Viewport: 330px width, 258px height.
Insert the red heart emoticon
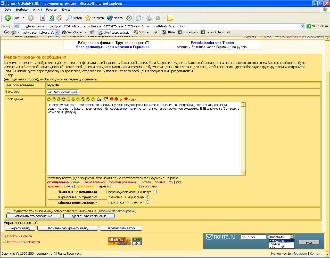click(x=126, y=99)
